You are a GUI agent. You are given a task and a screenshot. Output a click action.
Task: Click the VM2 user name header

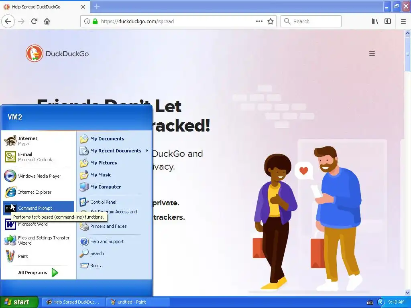(x=15, y=117)
